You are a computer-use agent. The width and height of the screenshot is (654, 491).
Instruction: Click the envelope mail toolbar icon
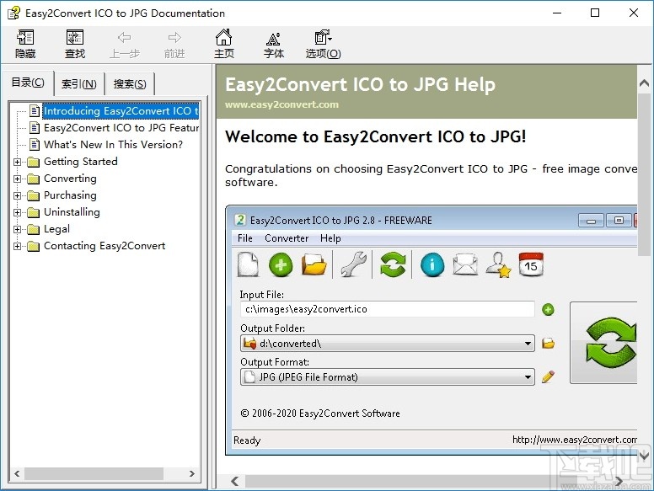click(465, 264)
